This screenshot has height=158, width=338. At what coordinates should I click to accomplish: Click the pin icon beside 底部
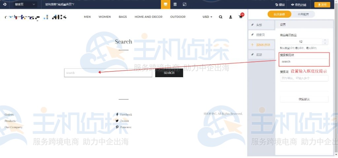point(252,55)
